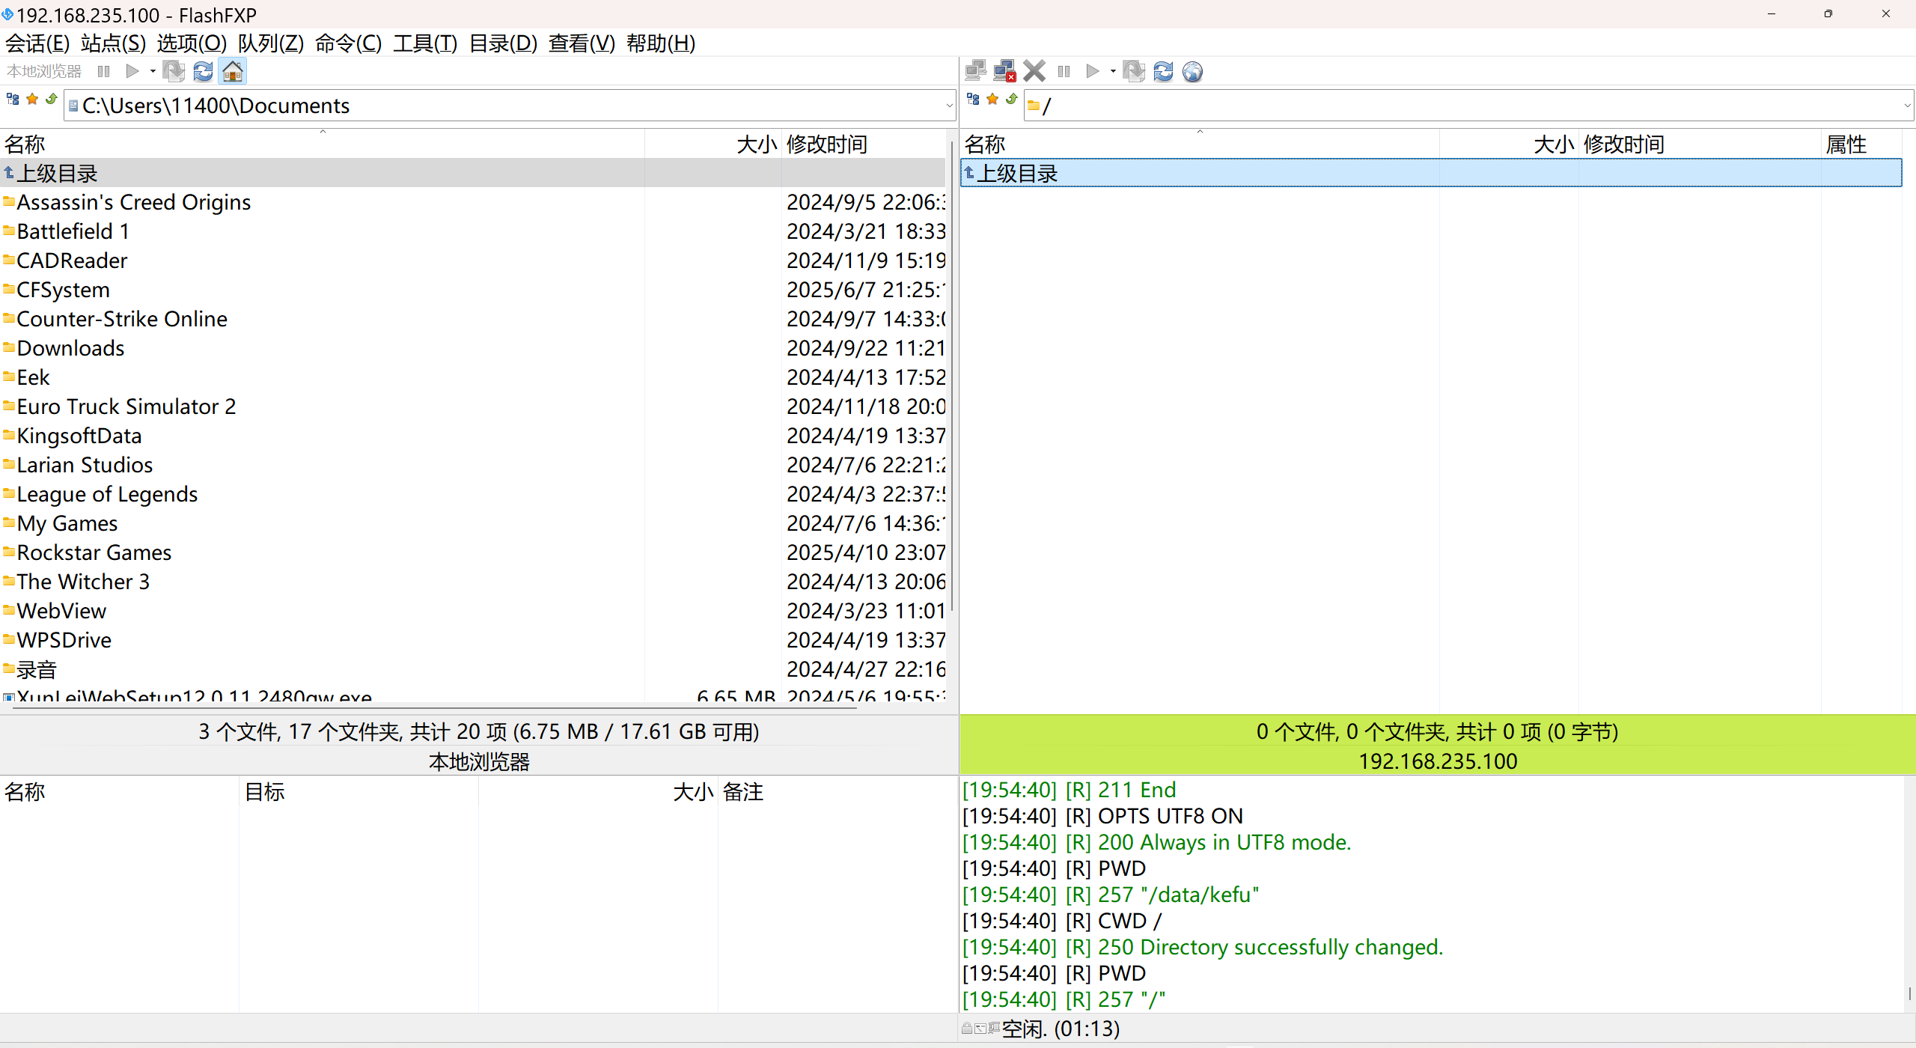Screen dimensions: 1916x1048
Task: Open the 工具(T) menu
Action: [424, 43]
